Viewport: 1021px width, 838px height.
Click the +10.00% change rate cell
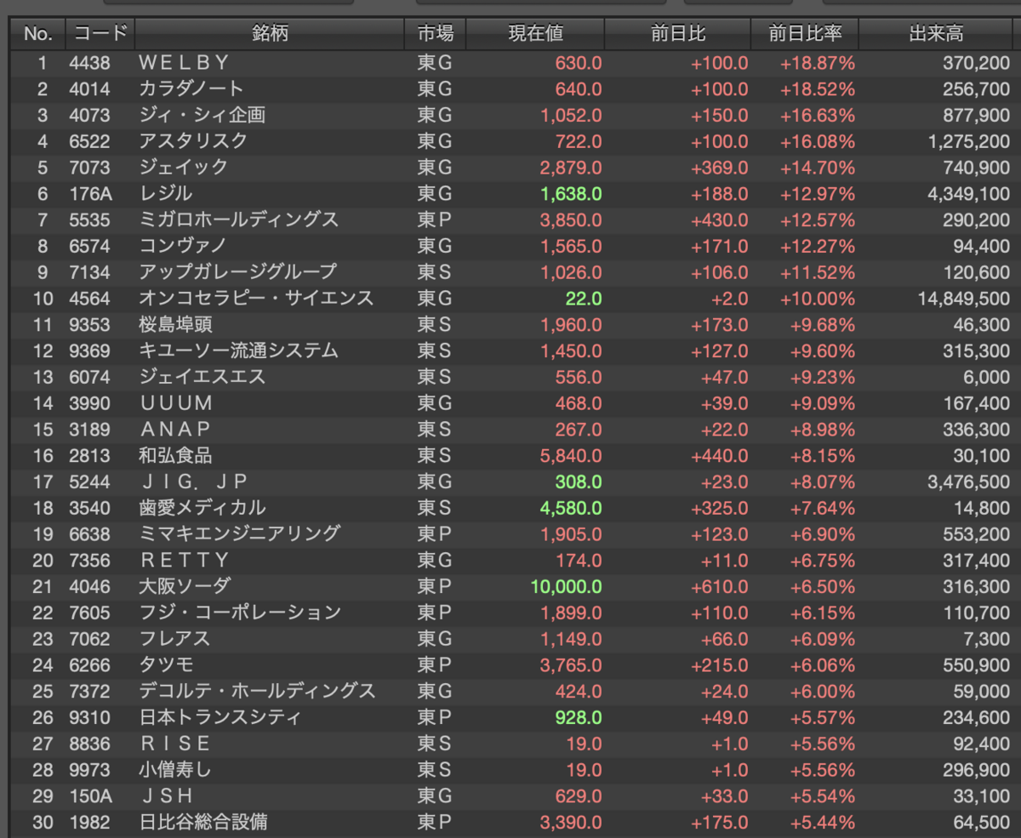point(818,299)
